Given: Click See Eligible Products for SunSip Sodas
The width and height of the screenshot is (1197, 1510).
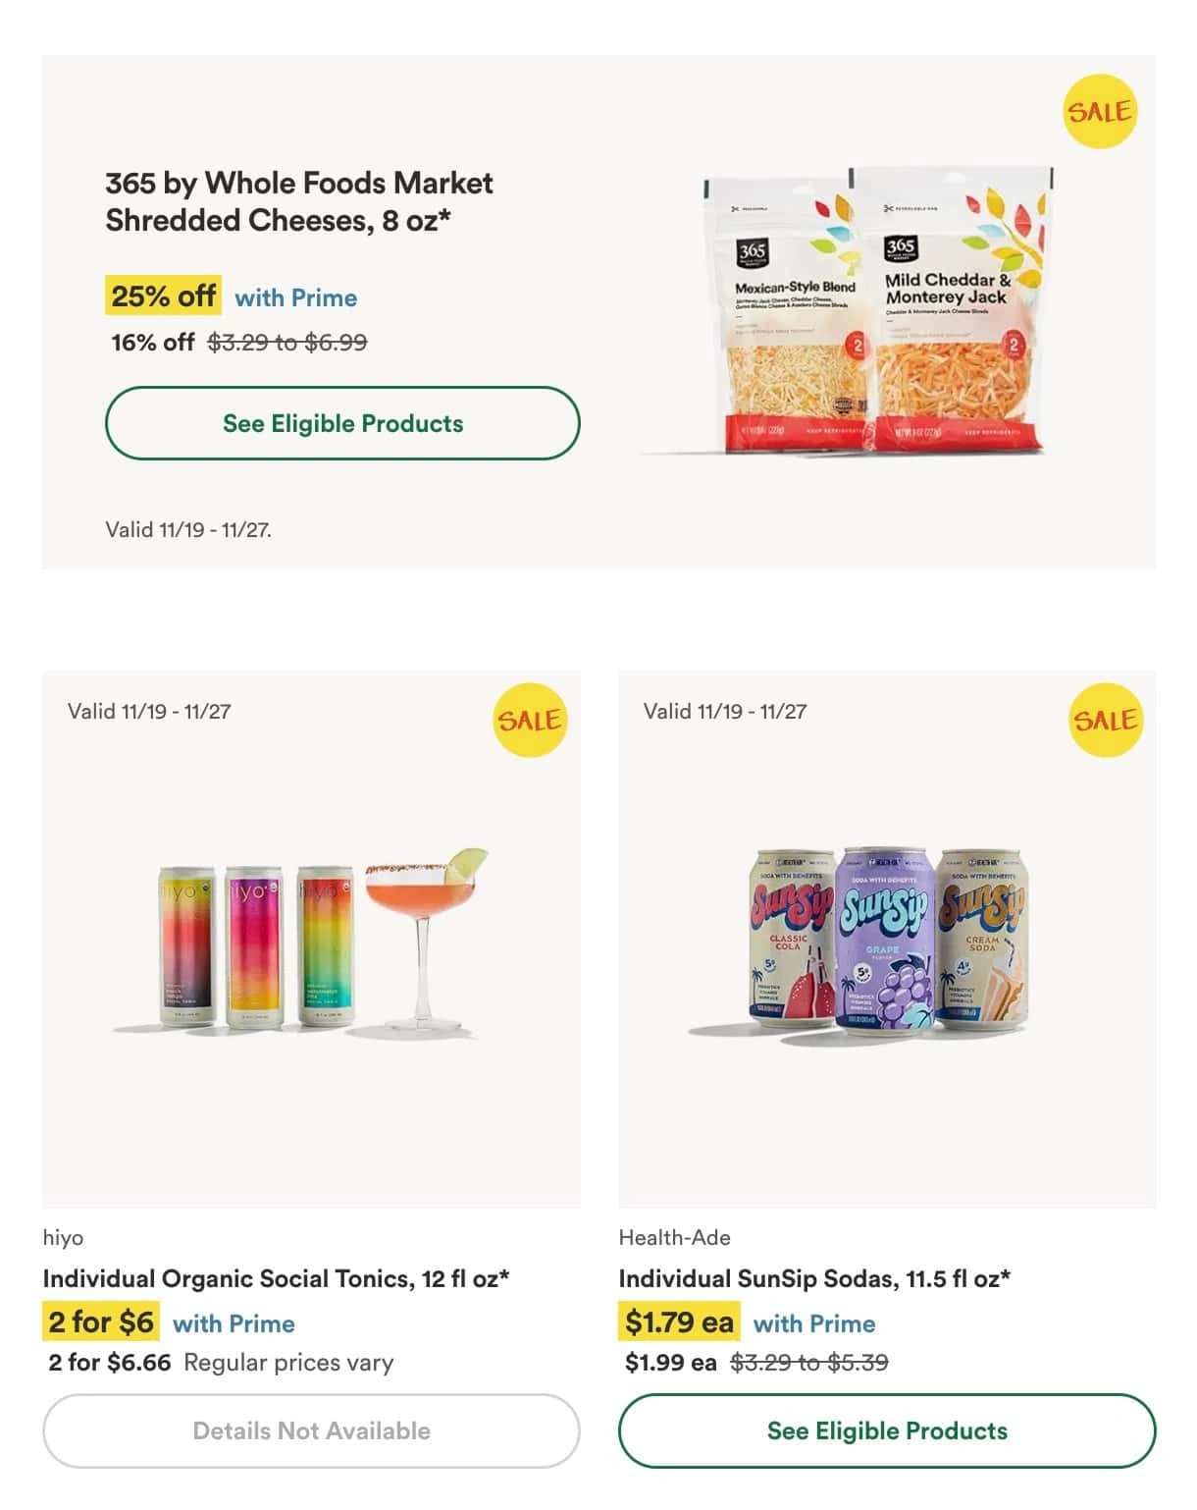Looking at the screenshot, I should pyautogui.click(x=887, y=1430).
